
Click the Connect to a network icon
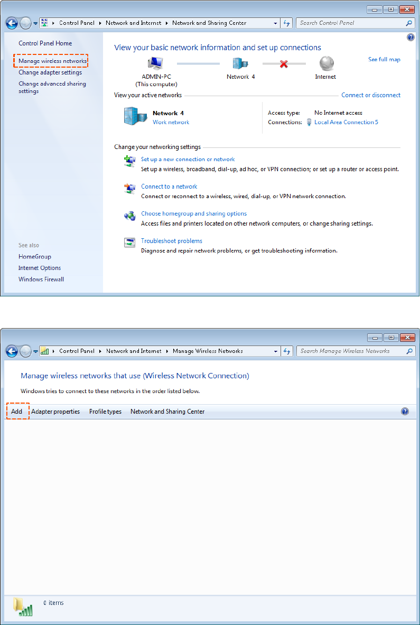(130, 188)
